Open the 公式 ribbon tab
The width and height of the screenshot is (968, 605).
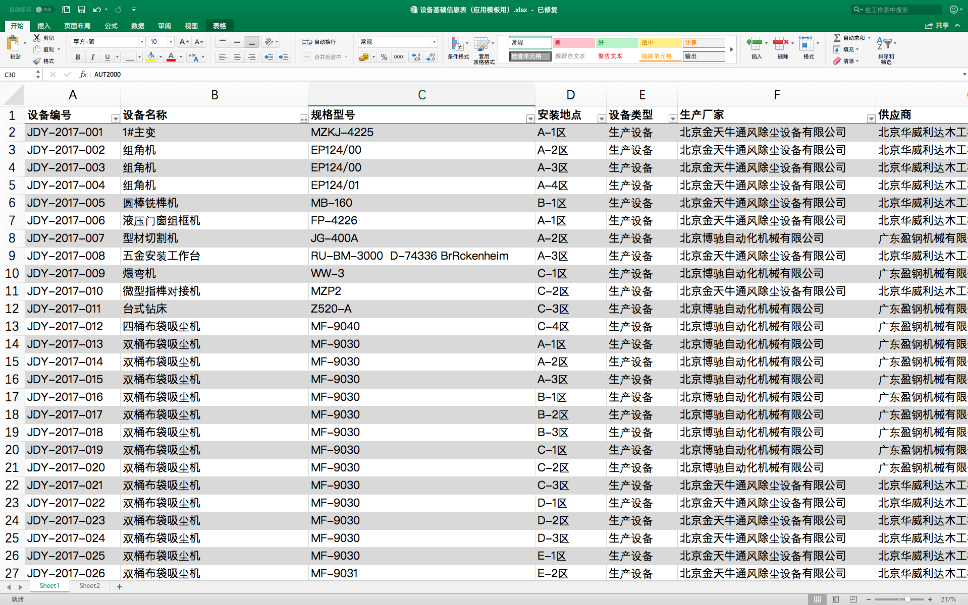[111, 26]
